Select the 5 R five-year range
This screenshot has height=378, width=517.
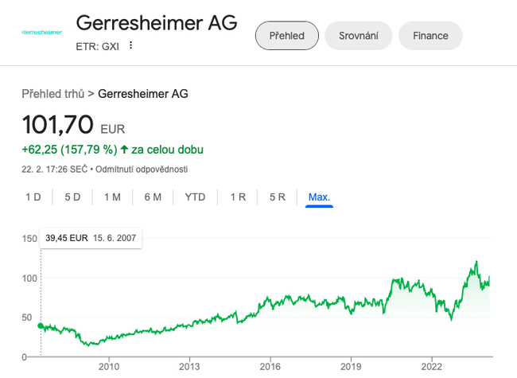(x=277, y=197)
